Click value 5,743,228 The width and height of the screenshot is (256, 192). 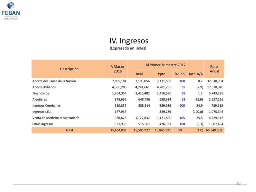click(216, 93)
